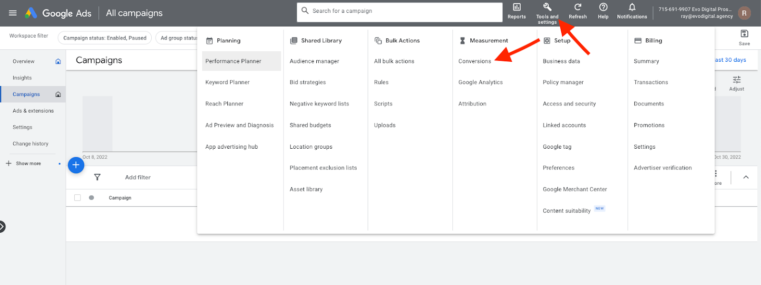Open Notifications bell icon
Screen dimensions: 761x285
(632, 7)
